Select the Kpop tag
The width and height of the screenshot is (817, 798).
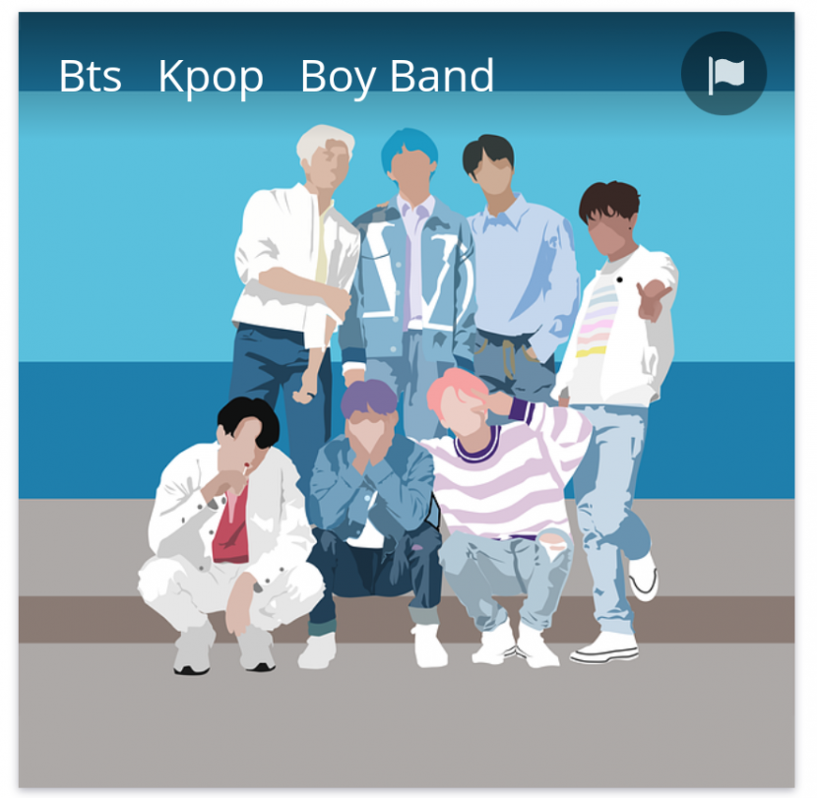(x=211, y=77)
